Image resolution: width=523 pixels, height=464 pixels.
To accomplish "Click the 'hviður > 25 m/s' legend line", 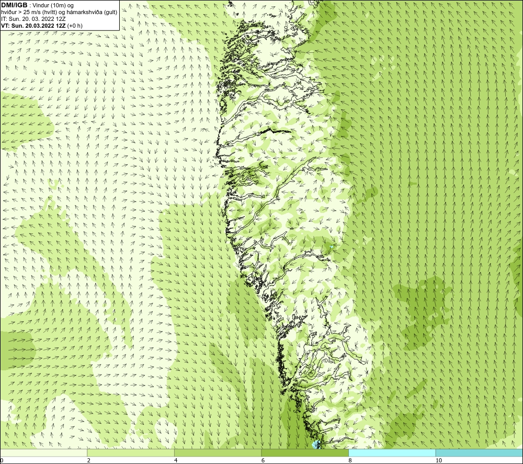I will tap(60, 13).
